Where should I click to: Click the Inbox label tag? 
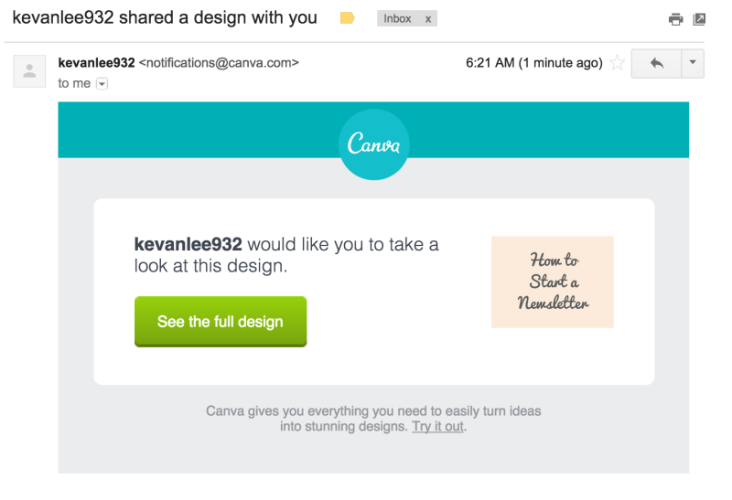click(397, 18)
